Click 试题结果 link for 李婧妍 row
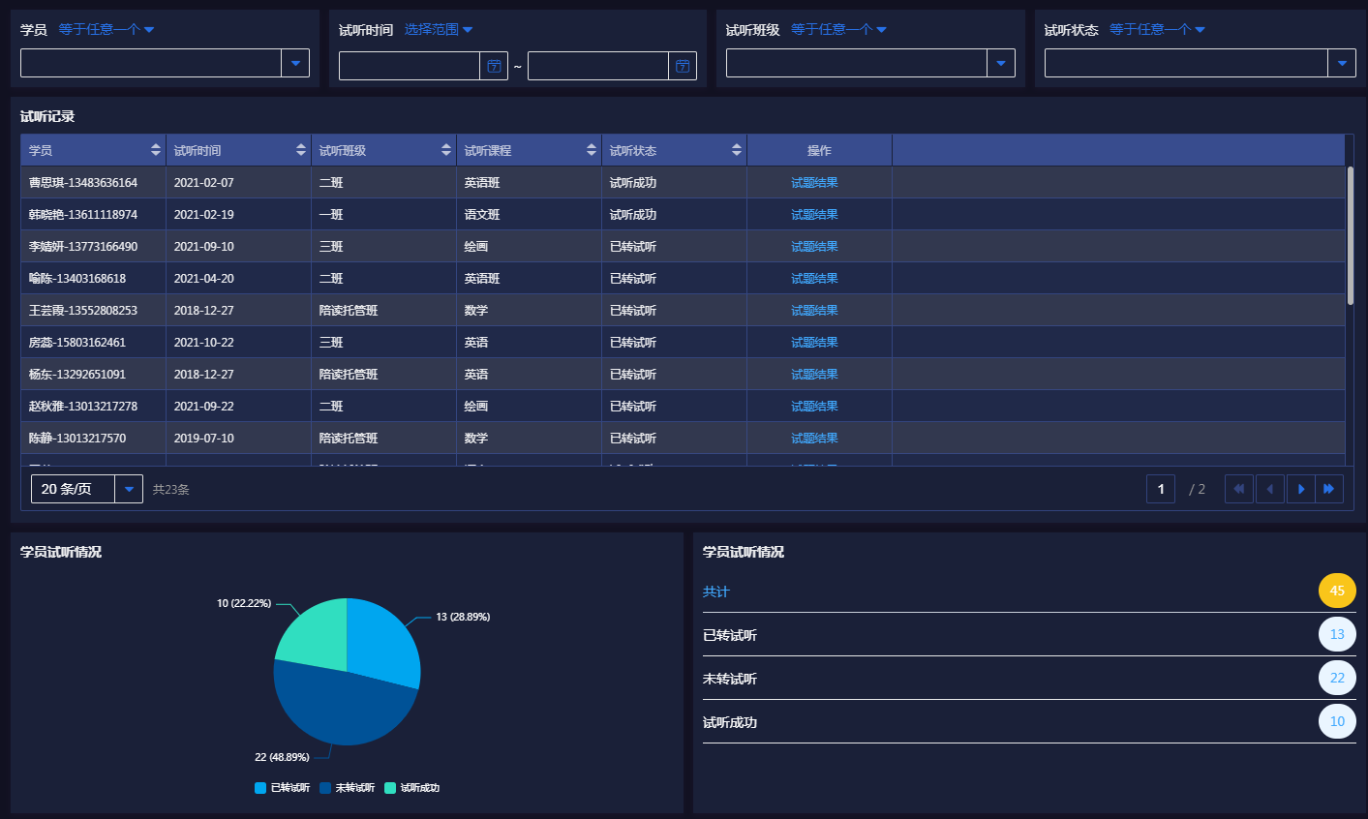Image resolution: width=1368 pixels, height=819 pixels. (814, 247)
